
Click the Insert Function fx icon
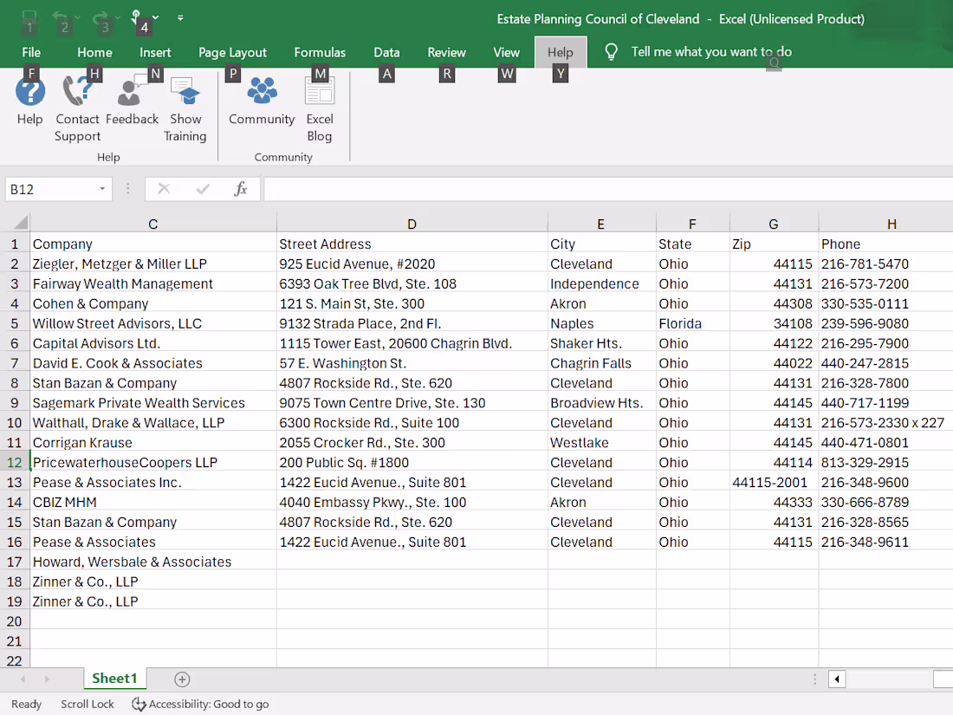click(241, 188)
